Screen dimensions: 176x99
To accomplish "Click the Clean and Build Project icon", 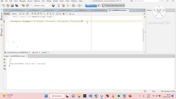I will pyautogui.click(x=63, y=5).
